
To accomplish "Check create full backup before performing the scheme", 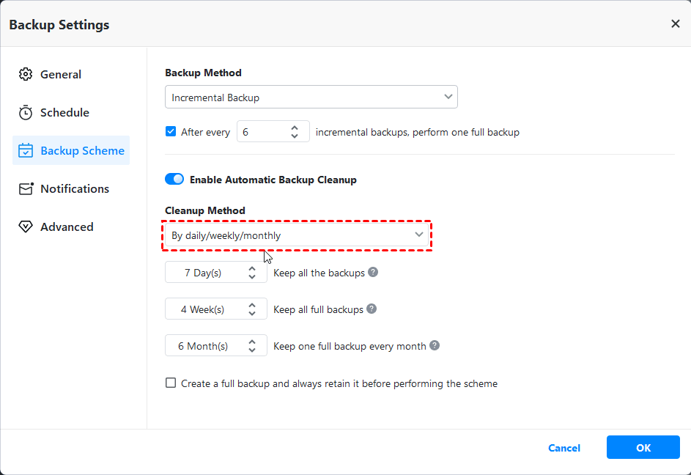I will pyautogui.click(x=170, y=383).
